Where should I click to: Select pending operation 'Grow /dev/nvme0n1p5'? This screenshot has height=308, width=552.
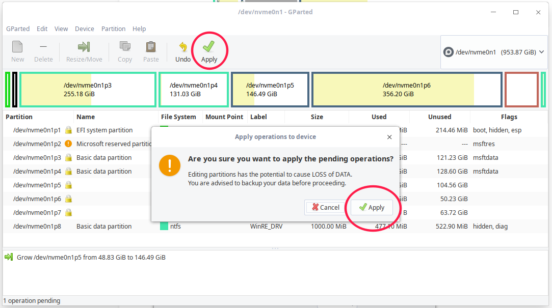click(91, 258)
